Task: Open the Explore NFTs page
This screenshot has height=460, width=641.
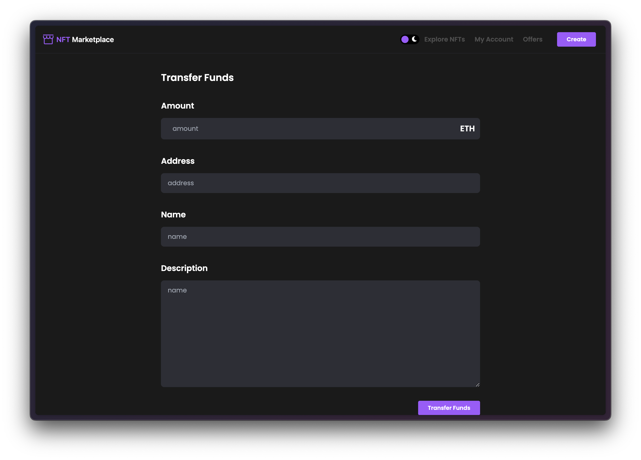Action: pyautogui.click(x=444, y=39)
